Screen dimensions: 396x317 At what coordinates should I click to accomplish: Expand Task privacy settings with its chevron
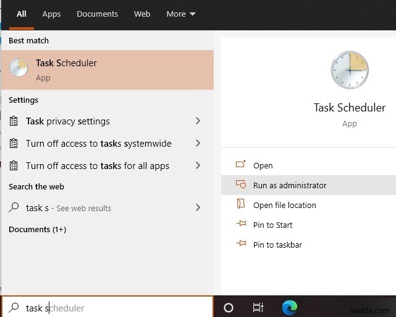click(198, 121)
